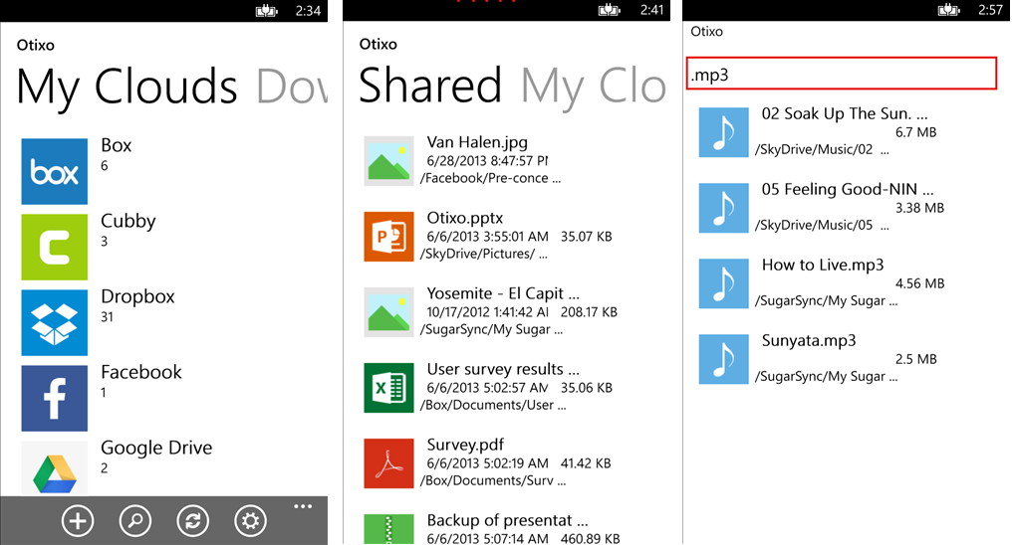Open the User survey results file name
1013x545 pixels.
pos(503,369)
